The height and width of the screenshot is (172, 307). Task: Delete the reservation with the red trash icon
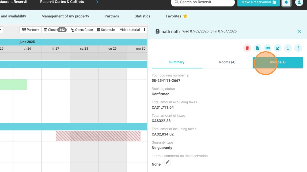coord(247,48)
